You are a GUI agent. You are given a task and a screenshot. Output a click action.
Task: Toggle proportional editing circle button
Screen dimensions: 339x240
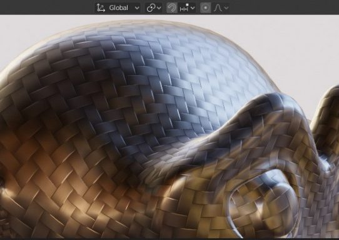point(205,8)
